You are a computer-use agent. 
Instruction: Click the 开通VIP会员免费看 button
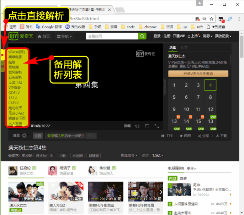pyautogui.click(x=198, y=73)
